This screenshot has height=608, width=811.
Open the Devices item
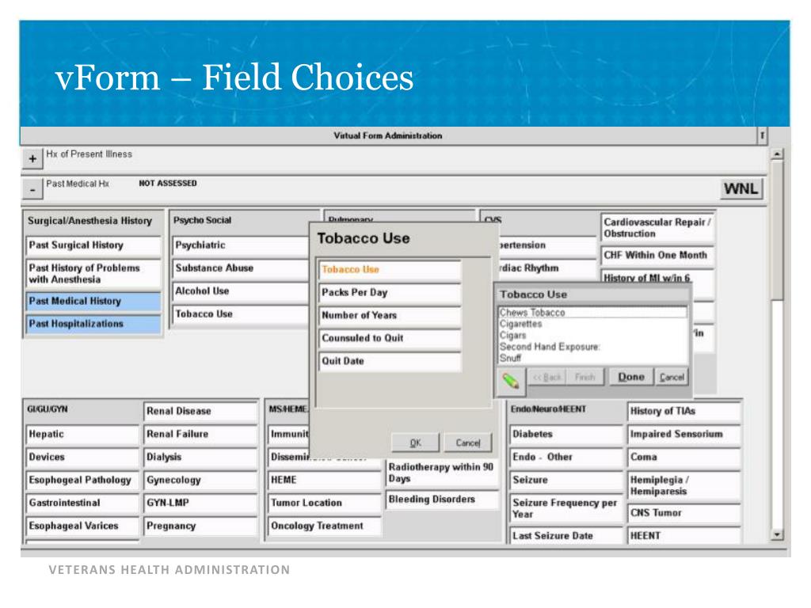click(x=82, y=457)
